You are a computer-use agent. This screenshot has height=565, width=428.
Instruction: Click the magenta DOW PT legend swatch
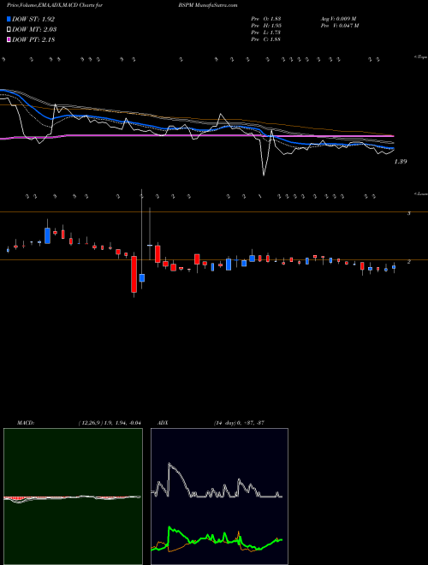pos(9,39)
